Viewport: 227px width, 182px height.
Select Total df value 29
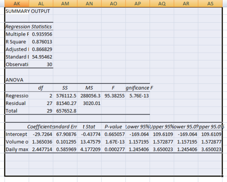(x=41, y=111)
